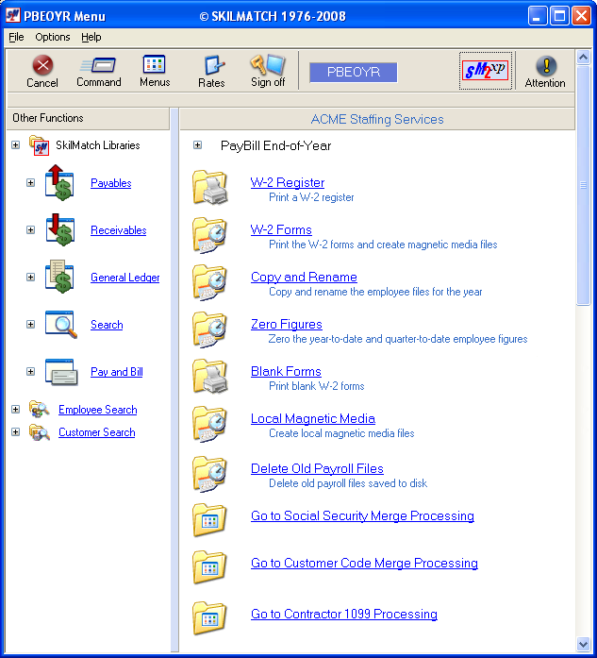
Task: Click the Search magnifier icon
Action: 60,325
